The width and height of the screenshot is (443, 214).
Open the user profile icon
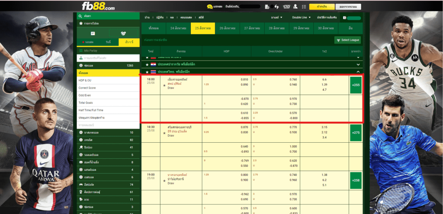(x=295, y=6)
